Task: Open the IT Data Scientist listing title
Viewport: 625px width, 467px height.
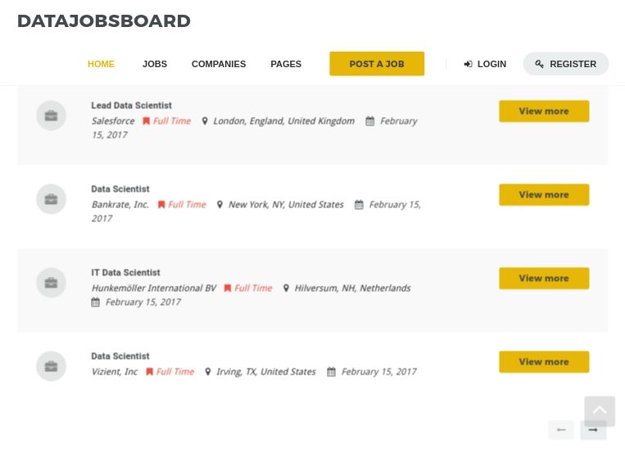Action: tap(125, 273)
